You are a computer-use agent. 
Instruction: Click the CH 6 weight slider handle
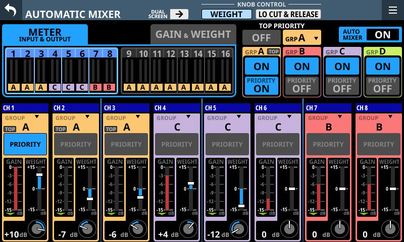[291, 189]
